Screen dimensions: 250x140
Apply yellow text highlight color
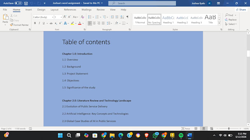click(72, 23)
